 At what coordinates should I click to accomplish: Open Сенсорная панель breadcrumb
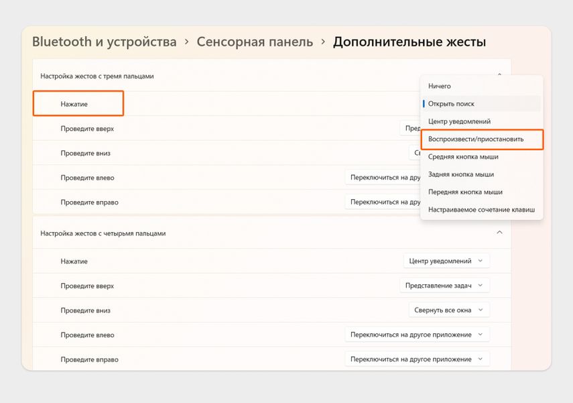[x=255, y=42]
